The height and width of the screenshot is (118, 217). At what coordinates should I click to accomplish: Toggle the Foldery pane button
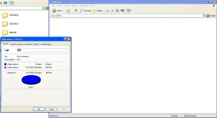98,11
